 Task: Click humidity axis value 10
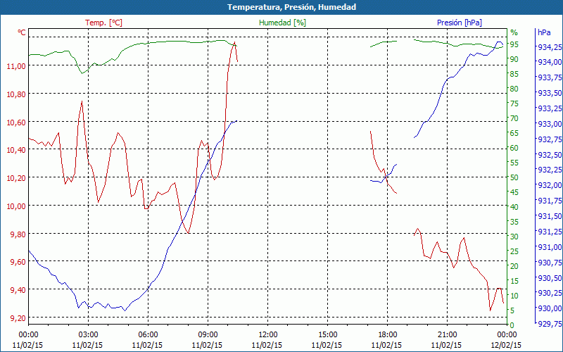click(514, 296)
